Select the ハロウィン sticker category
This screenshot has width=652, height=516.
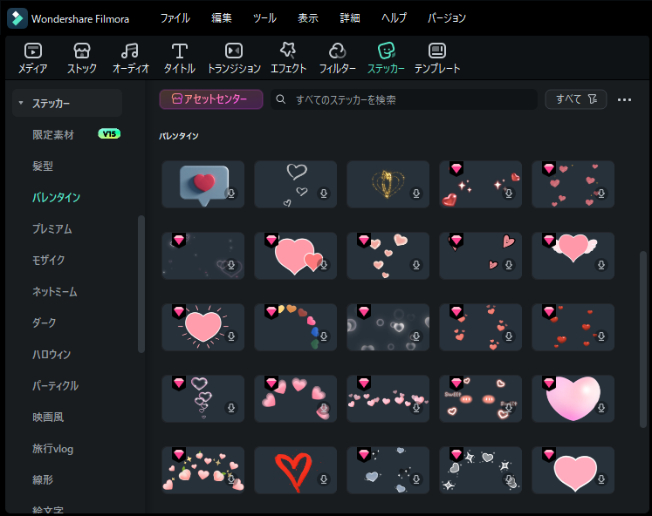point(51,355)
